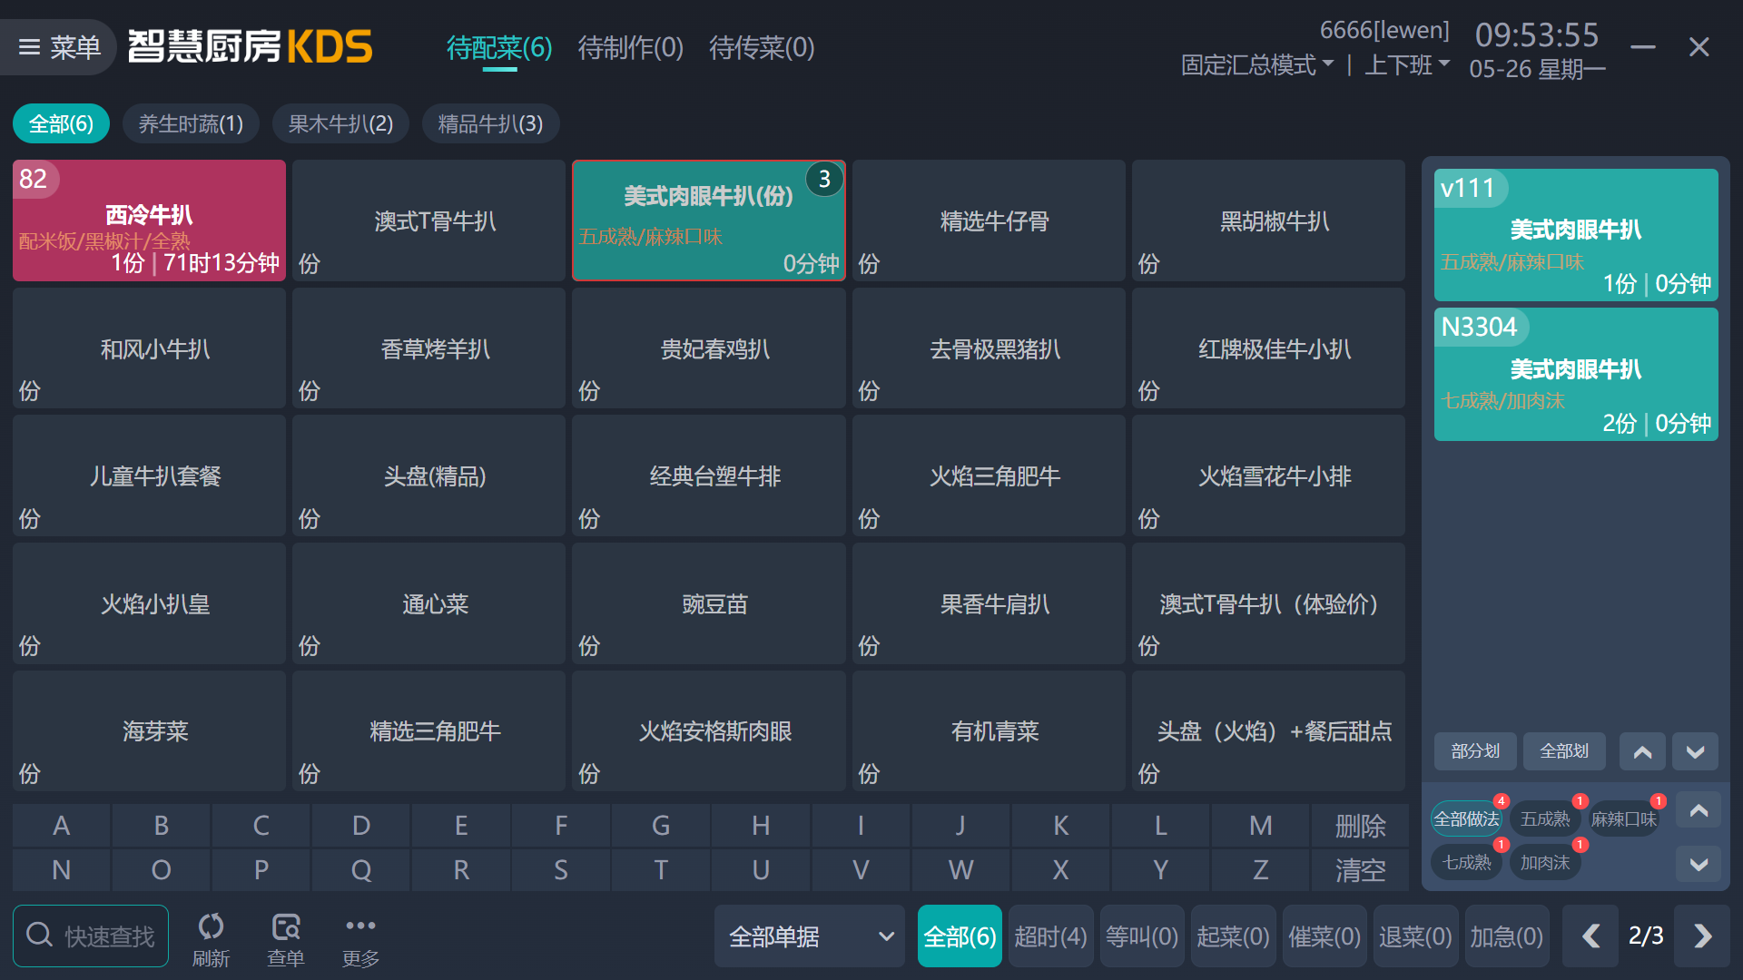Select the 儿童牛扒套餐 dish tile
The image size is (1743, 980).
pos(149,475)
